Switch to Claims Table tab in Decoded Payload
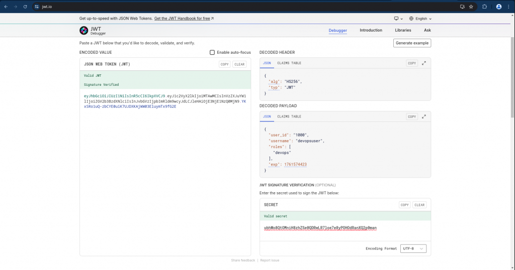This screenshot has width=515, height=270. (289, 116)
